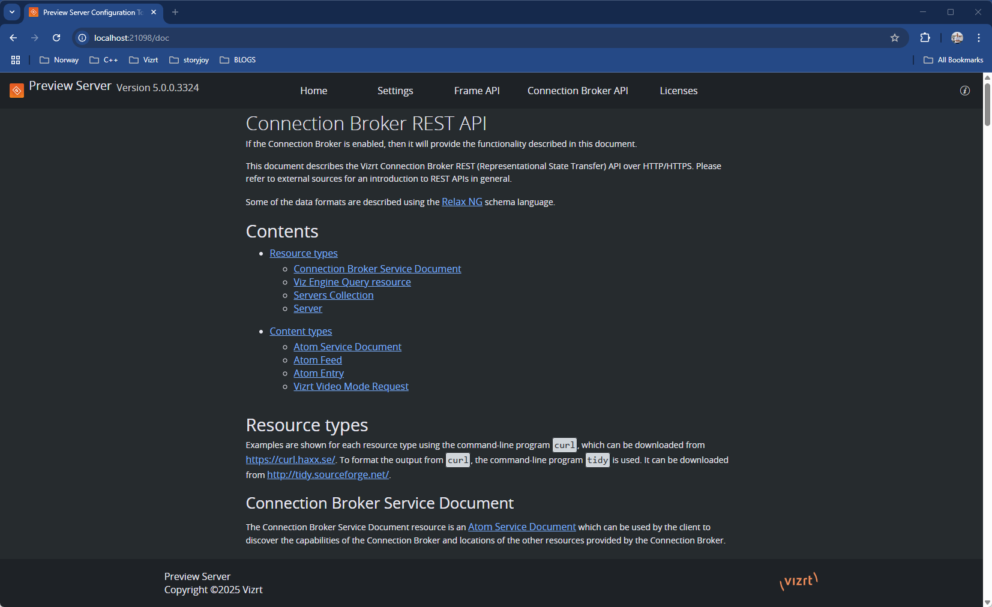Screen dimensions: 992x607
Task: Jump to Content types contents link
Action: 301,331
